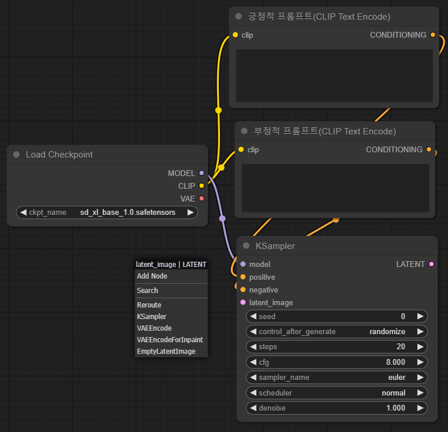448x432 pixels.
Task: Click the VAE output socket on Load Checkpoint
Action: click(201, 199)
